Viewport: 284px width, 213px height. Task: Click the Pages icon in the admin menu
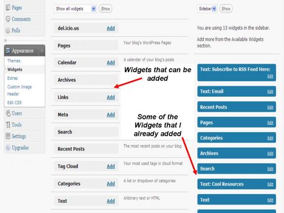point(8,7)
